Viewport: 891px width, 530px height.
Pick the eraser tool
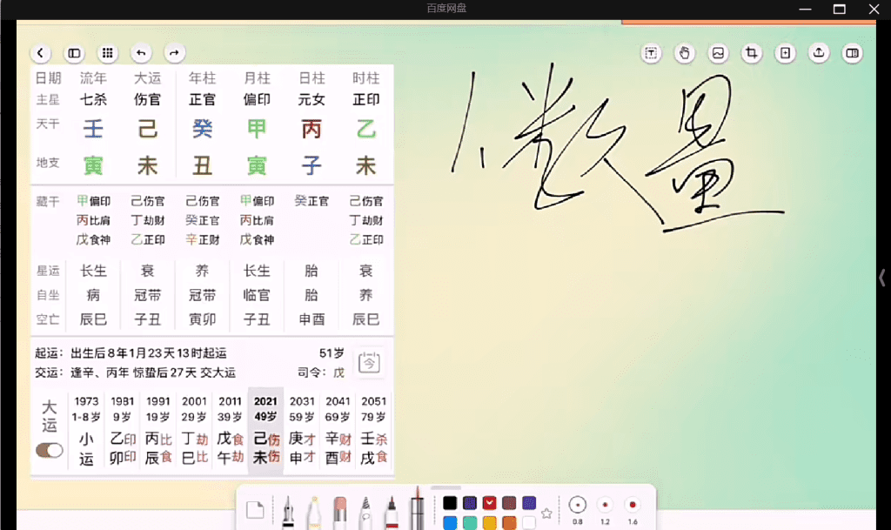pyautogui.click(x=339, y=510)
